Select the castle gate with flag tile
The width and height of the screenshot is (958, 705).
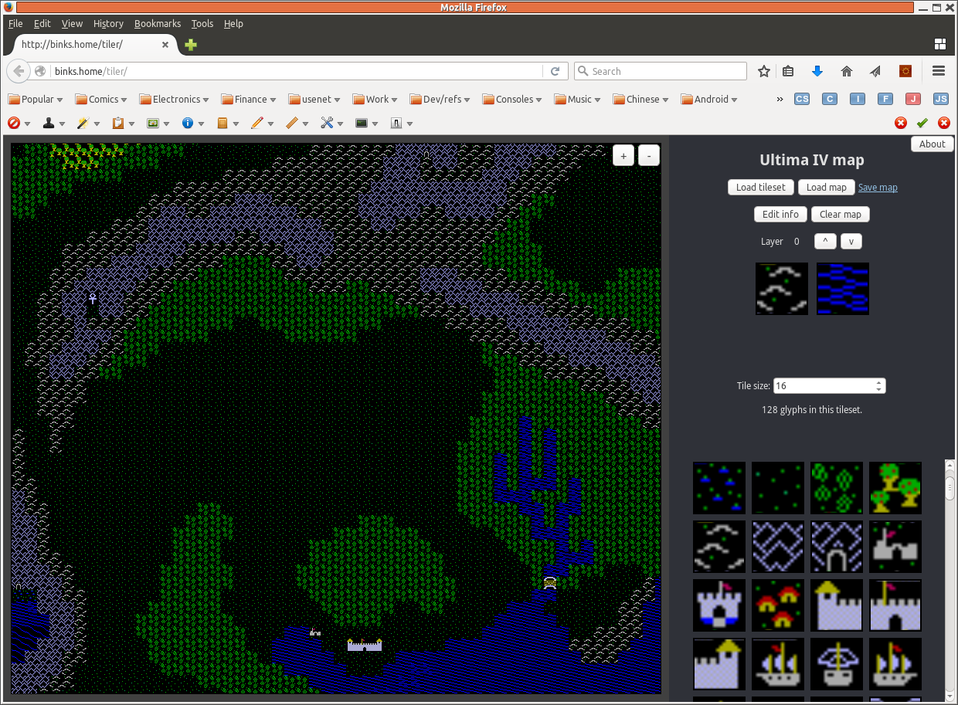click(x=895, y=605)
